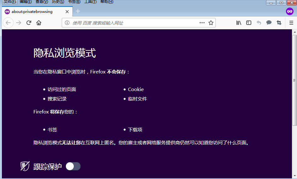Click the screenshot crop icon
The height and width of the screenshot is (179, 297).
tap(279, 23)
